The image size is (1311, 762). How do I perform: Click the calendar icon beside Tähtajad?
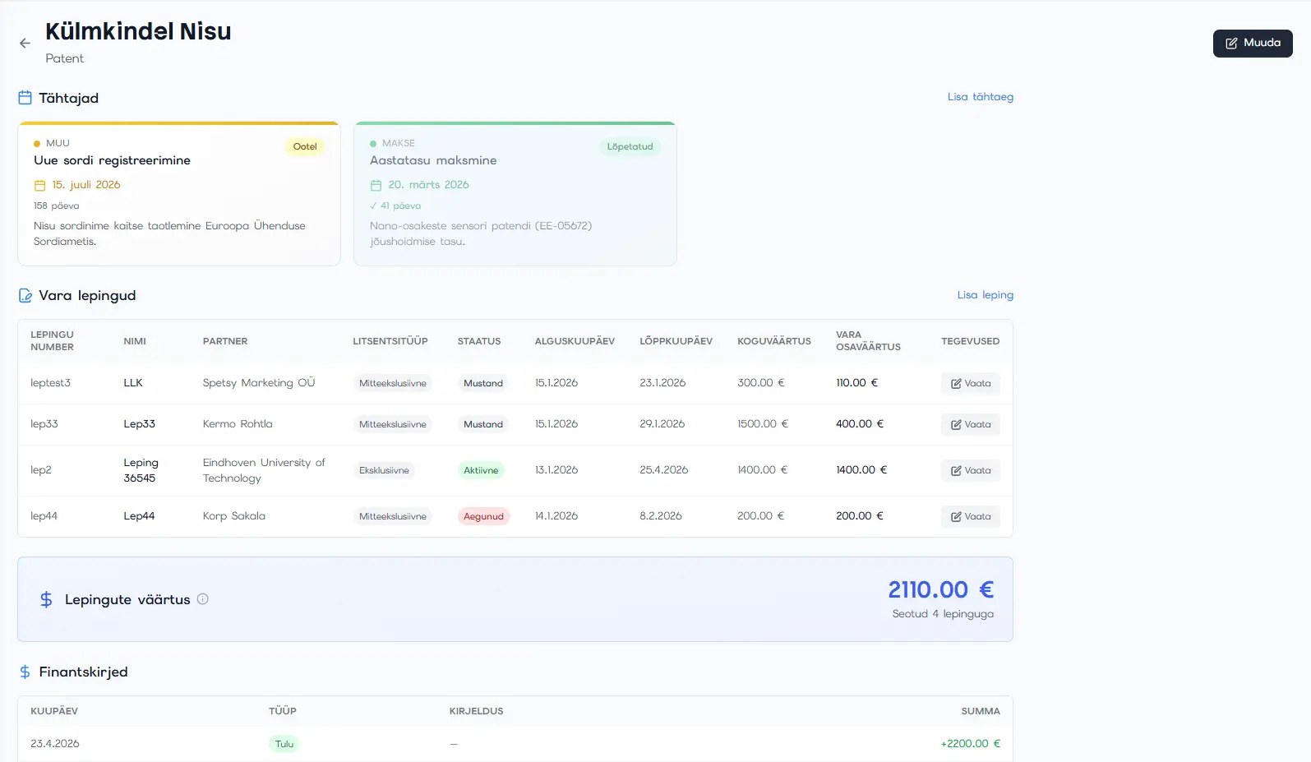click(25, 98)
